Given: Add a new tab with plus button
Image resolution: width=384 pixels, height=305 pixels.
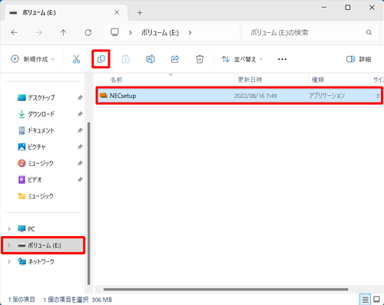Looking at the screenshot, I should pyautogui.click(x=140, y=12).
